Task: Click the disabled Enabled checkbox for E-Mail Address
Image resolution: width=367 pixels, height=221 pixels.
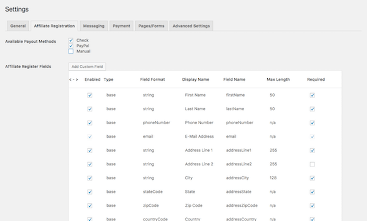Action: 90,137
